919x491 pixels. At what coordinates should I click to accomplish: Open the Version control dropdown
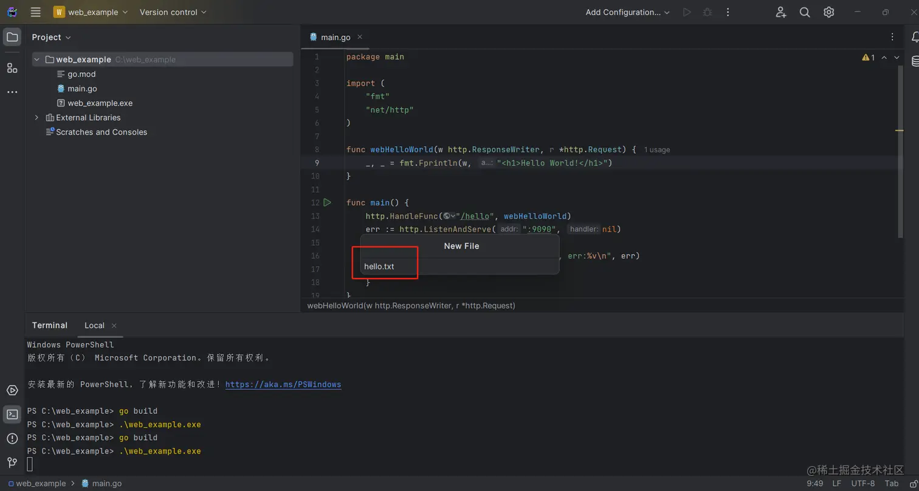tap(173, 12)
